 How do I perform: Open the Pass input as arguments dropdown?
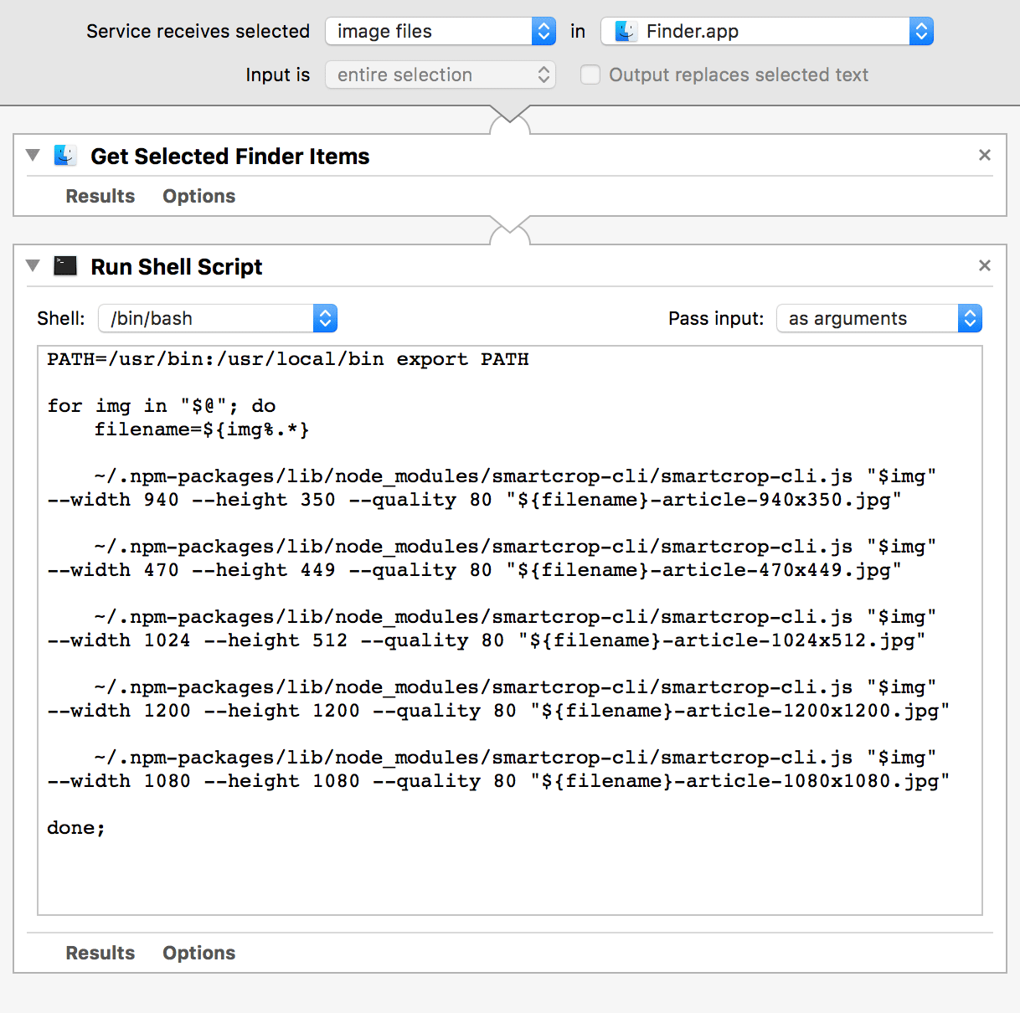pos(879,318)
